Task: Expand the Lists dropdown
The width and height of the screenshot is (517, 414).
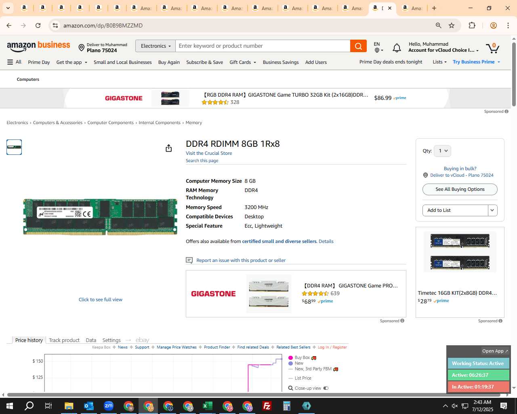Action: point(439,62)
